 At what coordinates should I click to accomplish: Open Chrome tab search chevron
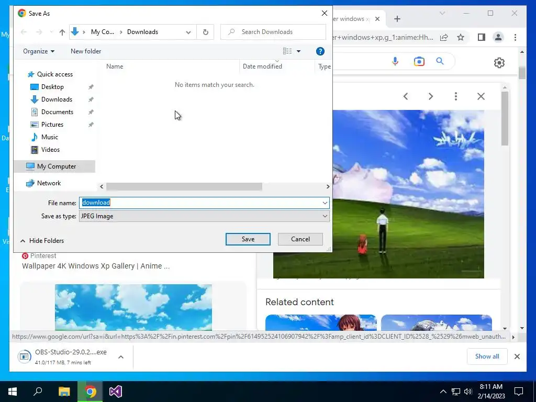(442, 13)
